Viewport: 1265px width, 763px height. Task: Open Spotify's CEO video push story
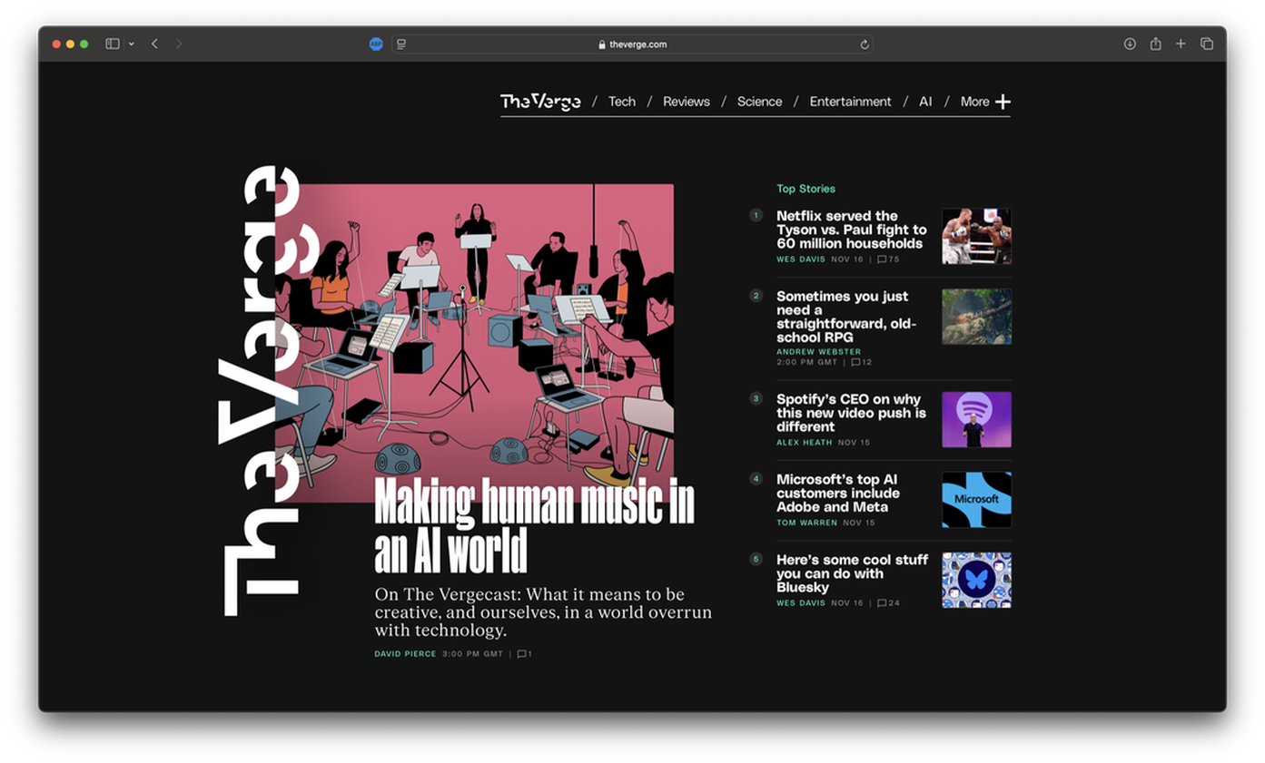pyautogui.click(x=851, y=413)
